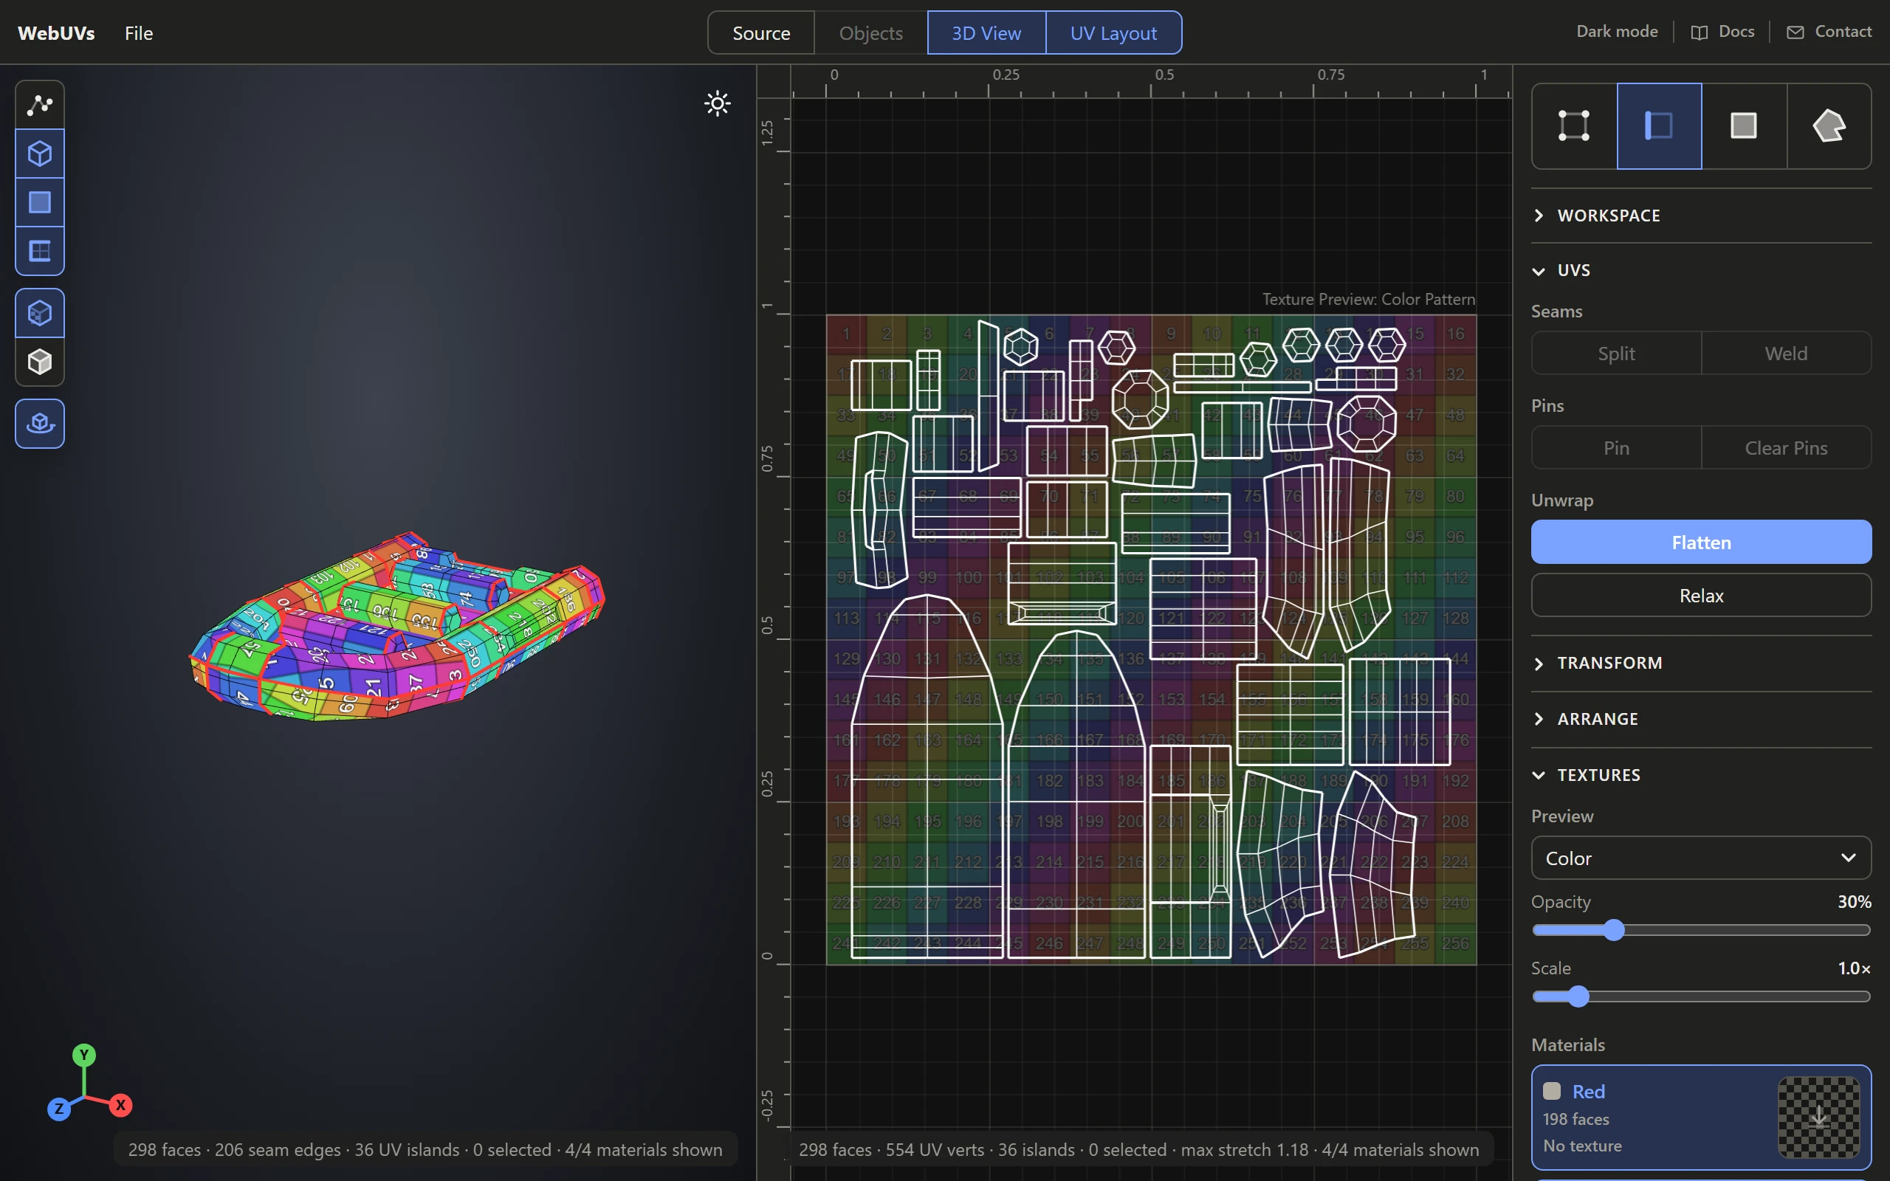Click the Red material texture thumbnail
The height and width of the screenshot is (1181, 1890).
tap(1818, 1118)
